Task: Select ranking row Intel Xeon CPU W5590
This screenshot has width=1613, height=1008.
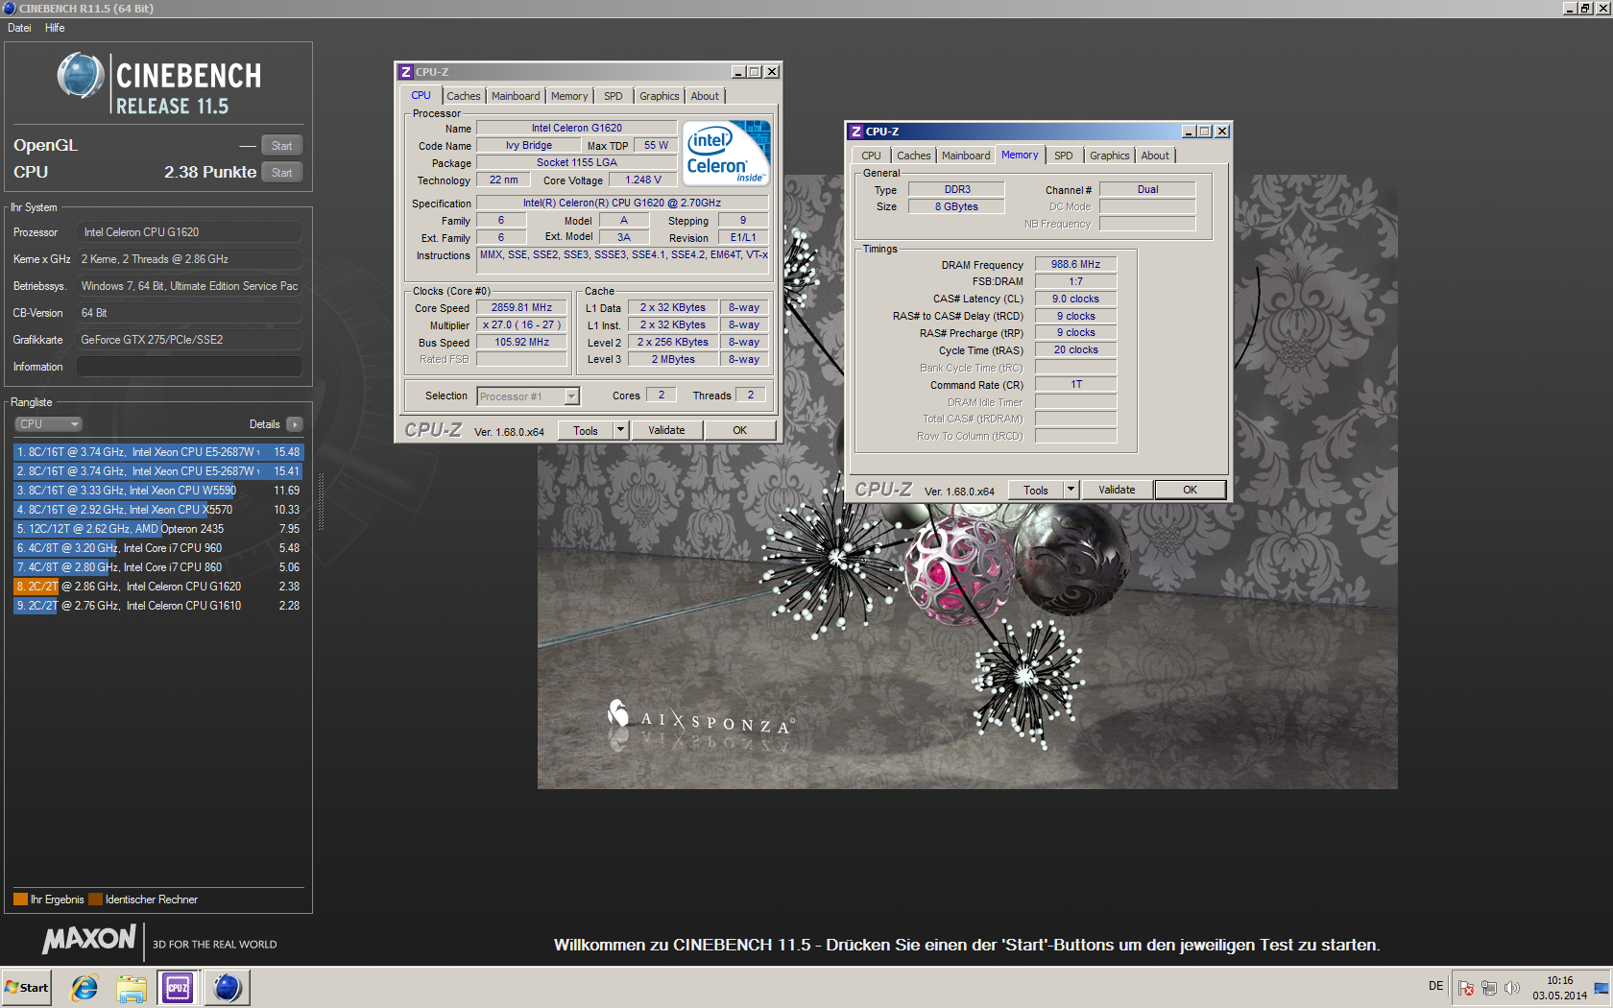Action: [158, 491]
